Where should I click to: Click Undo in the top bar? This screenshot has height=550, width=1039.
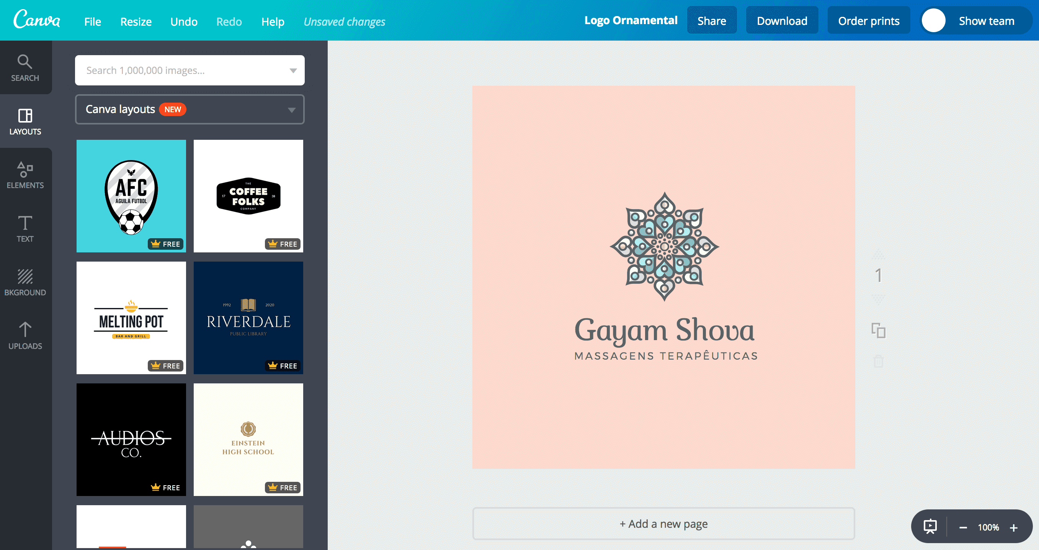coord(184,21)
